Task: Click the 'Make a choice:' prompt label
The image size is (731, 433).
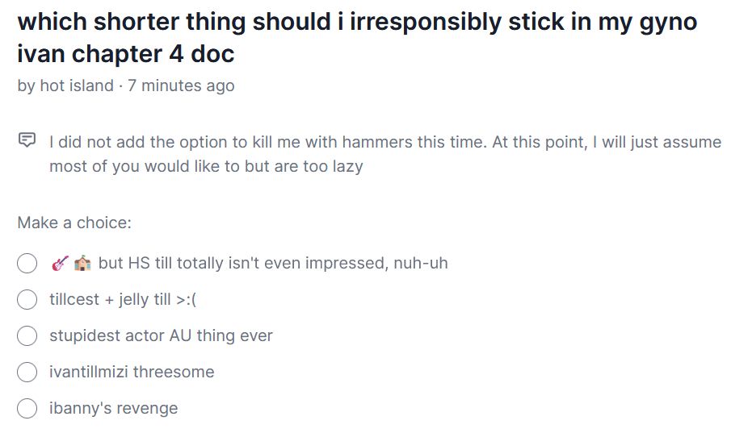Action: [74, 223]
